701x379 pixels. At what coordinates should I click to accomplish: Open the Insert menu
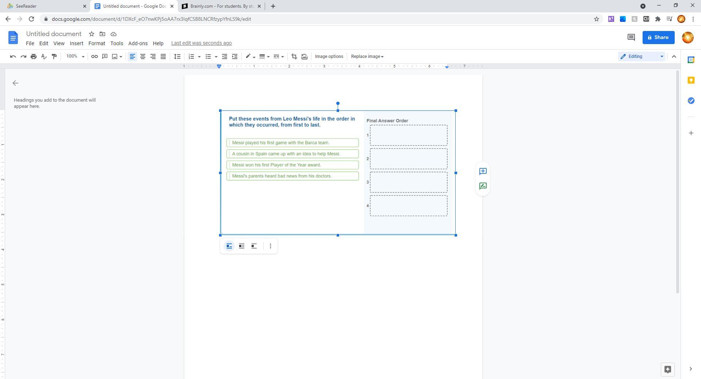[x=76, y=43]
